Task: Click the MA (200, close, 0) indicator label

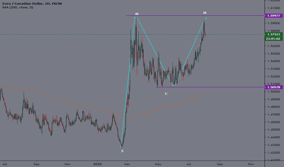Action: point(18,7)
